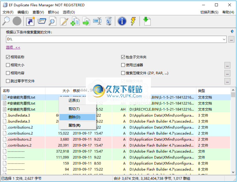The image size is (237, 182).
Task: Open the 选项(O) menu
Action: 69,12
